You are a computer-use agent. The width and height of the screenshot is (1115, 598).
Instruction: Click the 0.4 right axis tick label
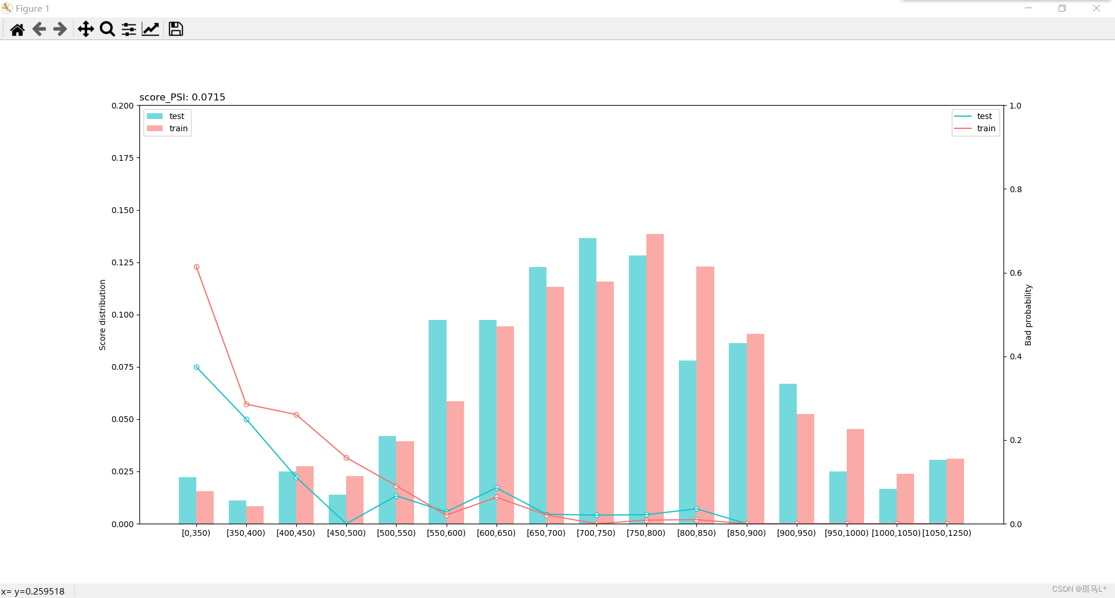coord(1016,356)
